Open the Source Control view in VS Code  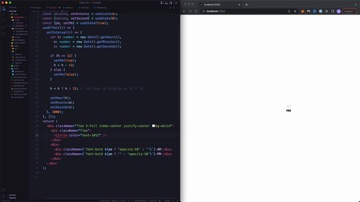pyautogui.click(x=3, y=21)
